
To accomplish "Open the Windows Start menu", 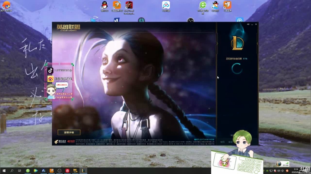I will [4, 171].
